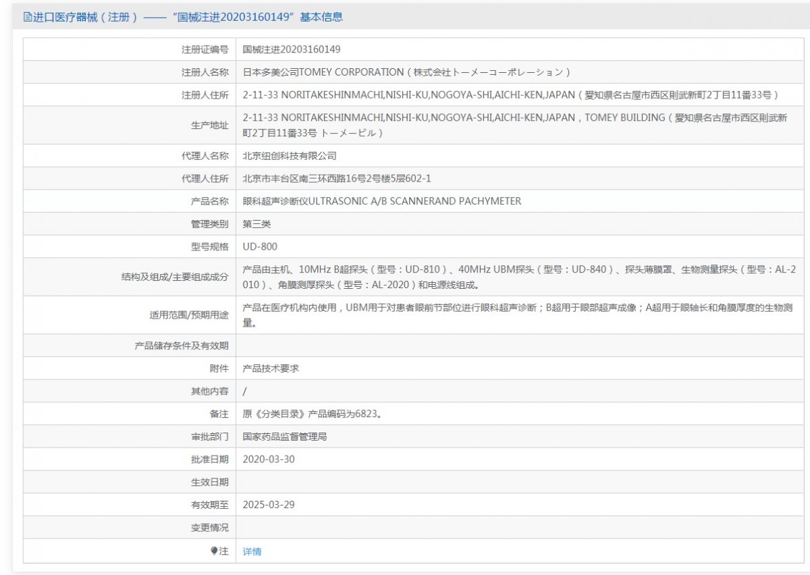This screenshot has width=810, height=575.
Task: Click the 产品名称 label
Action: pyautogui.click(x=210, y=201)
